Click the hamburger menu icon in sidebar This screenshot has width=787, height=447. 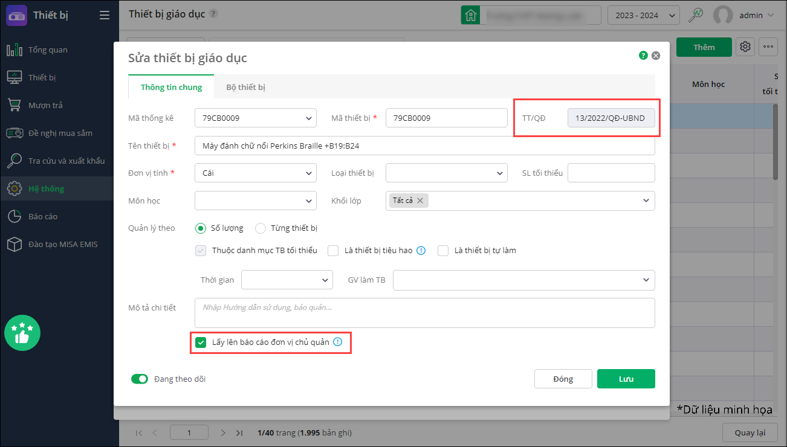105,15
